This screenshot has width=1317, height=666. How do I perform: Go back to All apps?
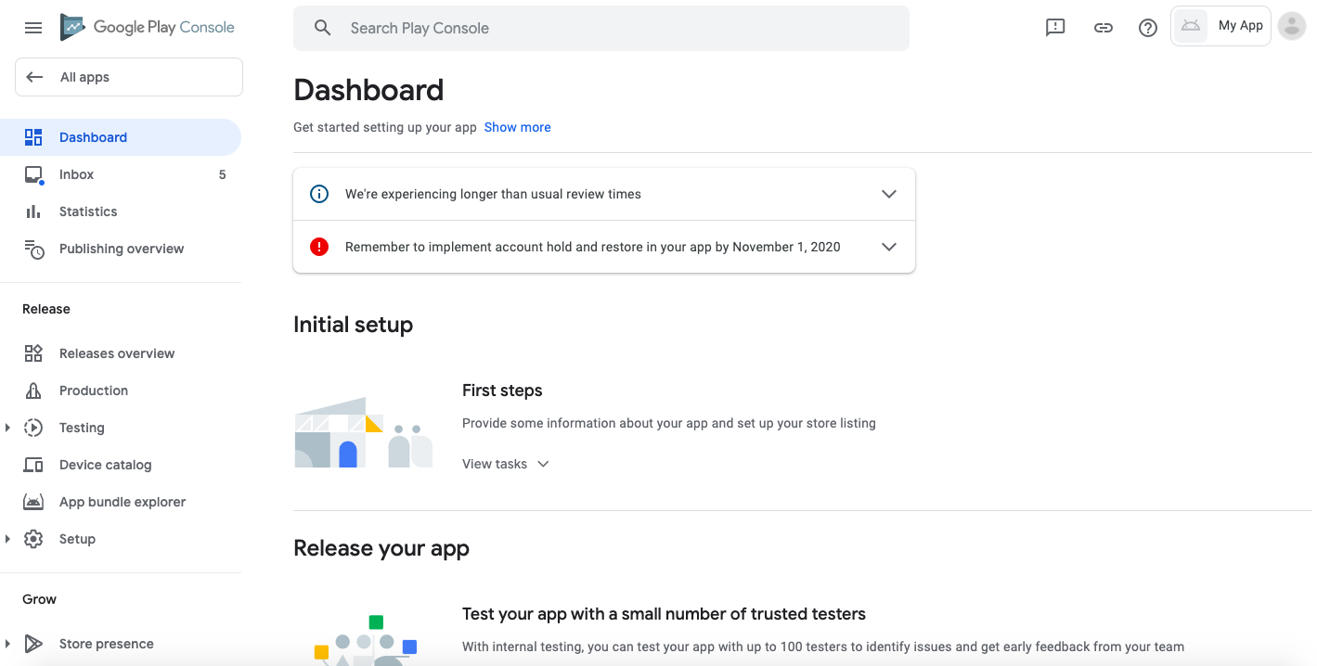pyautogui.click(x=128, y=77)
